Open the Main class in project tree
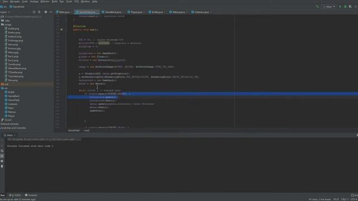 pos(10,108)
